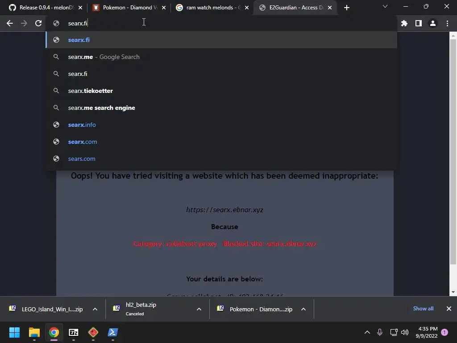The image size is (457, 343).
Task: Close the E2Guardian tab
Action: pyautogui.click(x=330, y=8)
